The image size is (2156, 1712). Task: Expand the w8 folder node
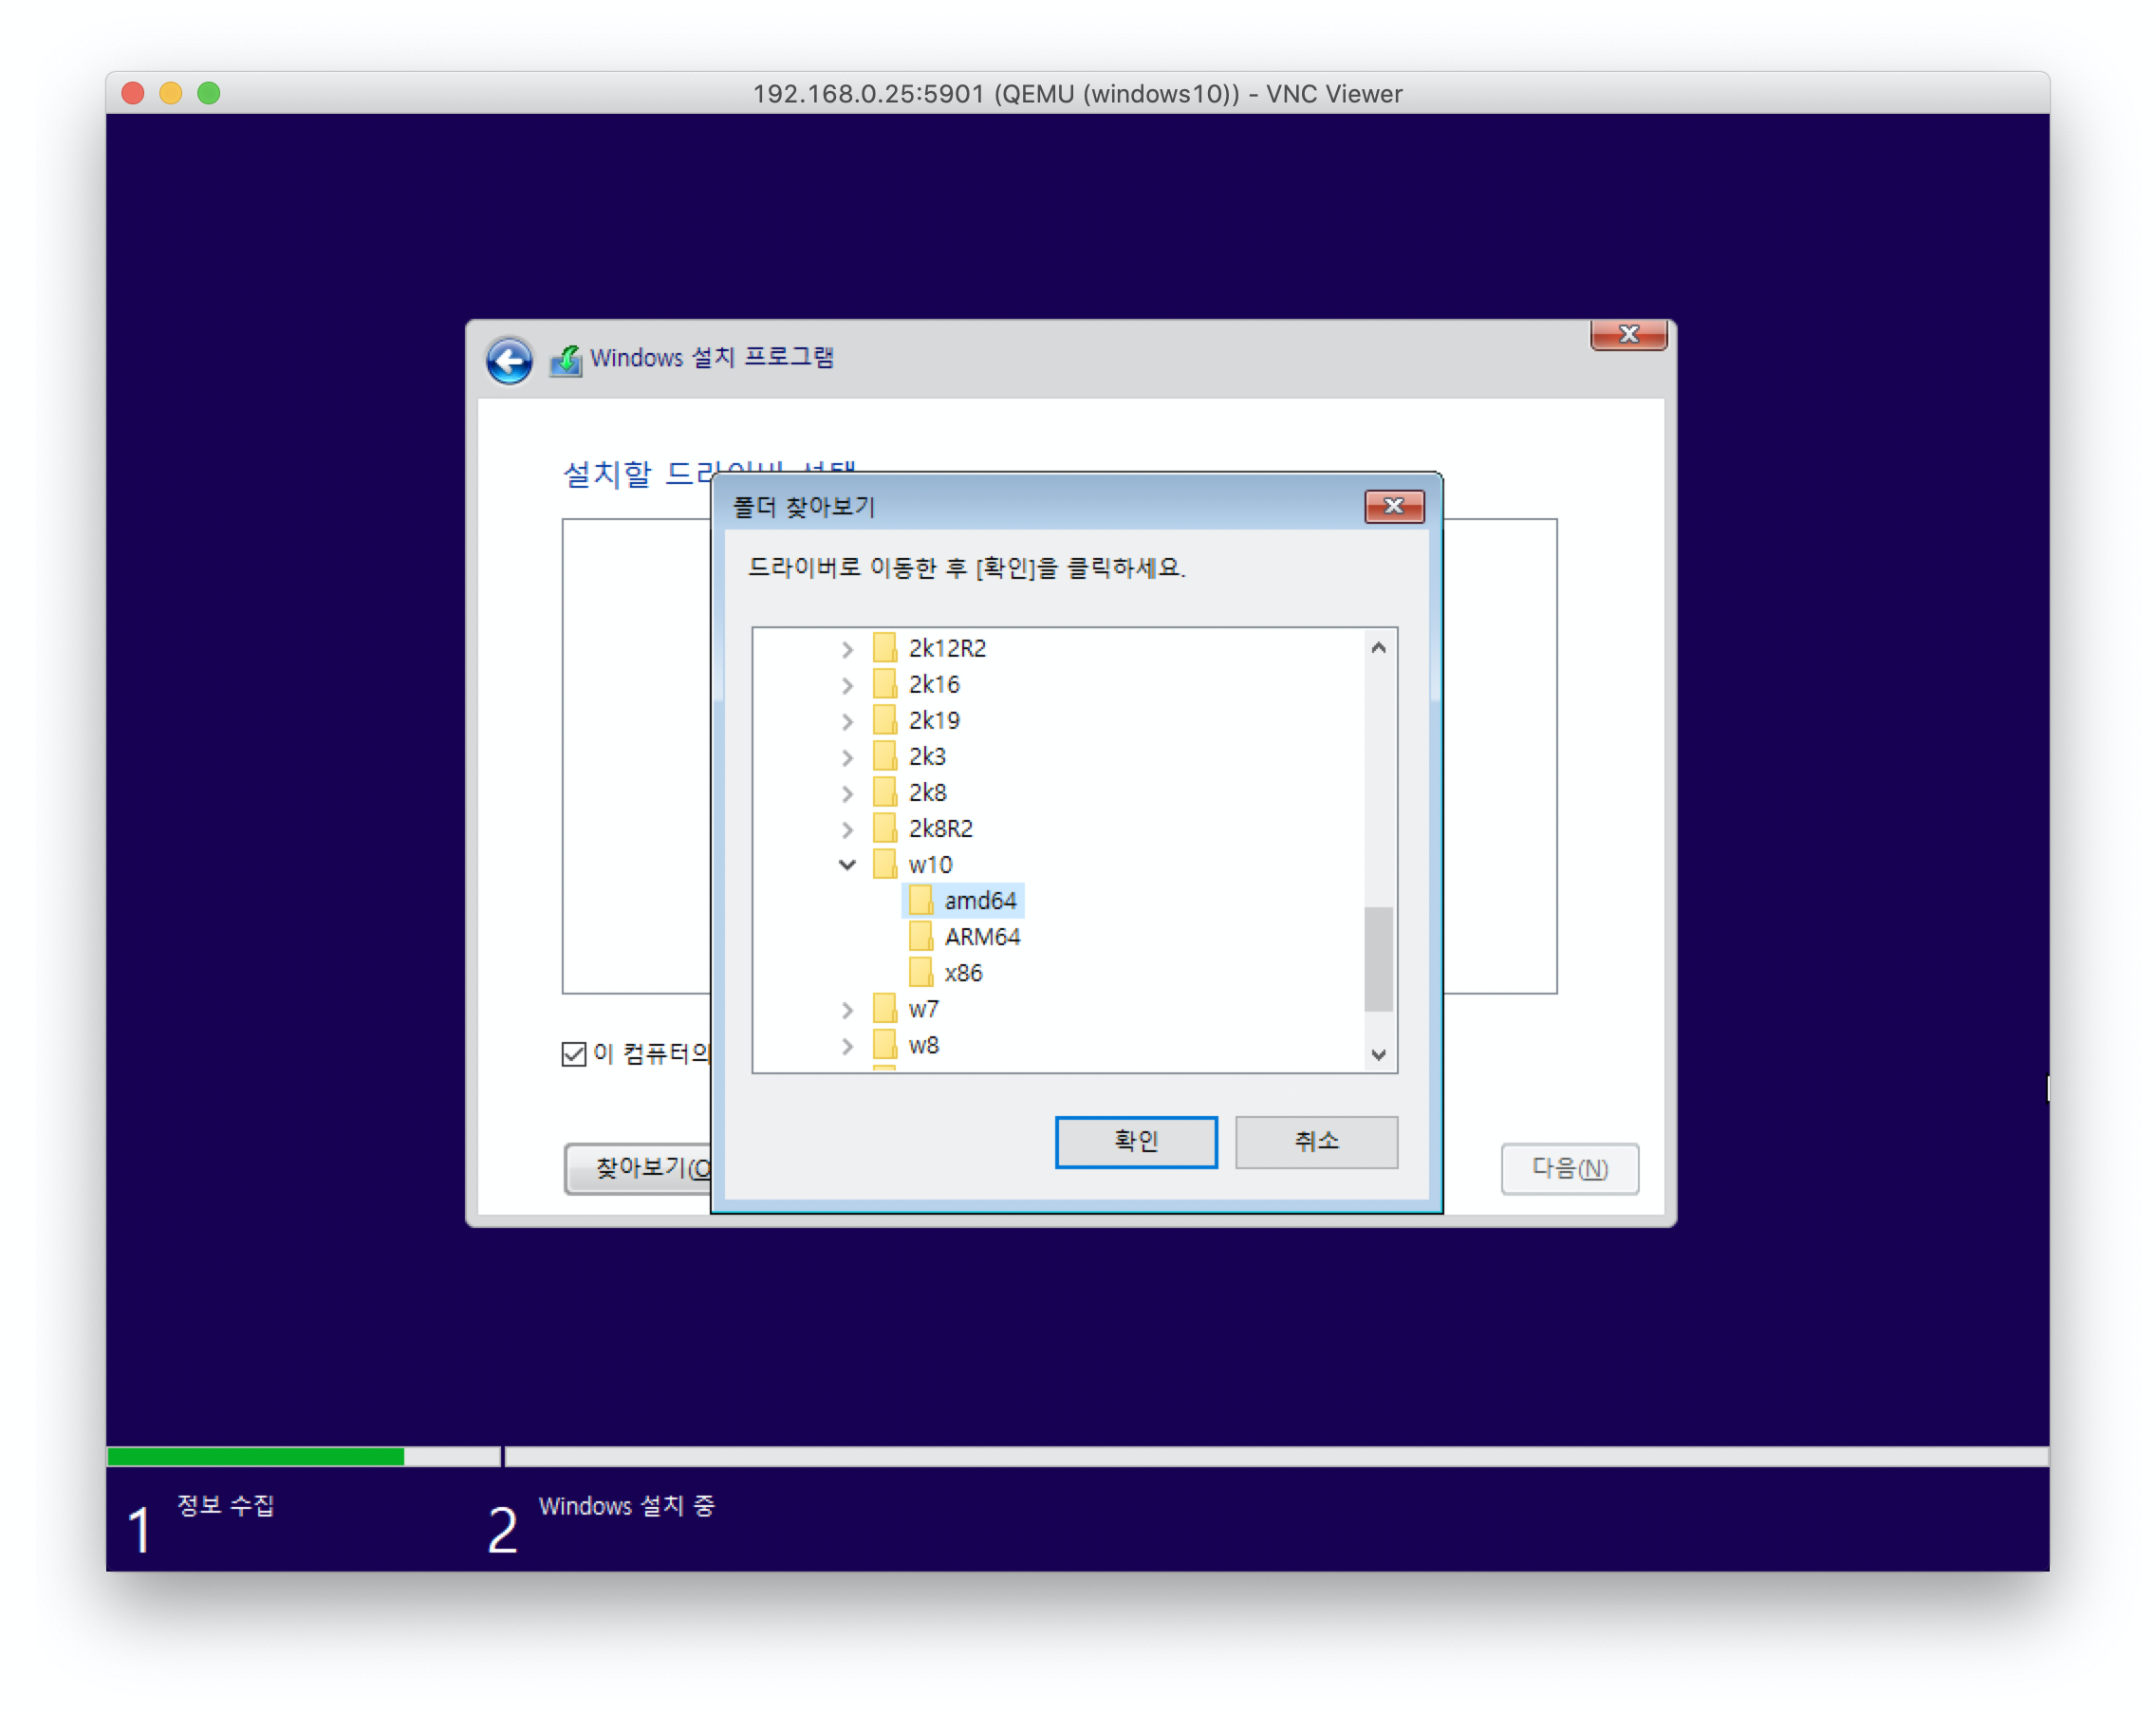tap(847, 1045)
